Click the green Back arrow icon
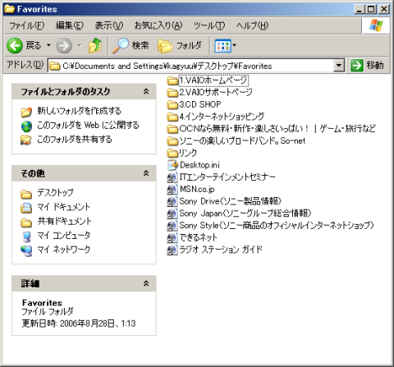Image resolution: width=394 pixels, height=367 pixels. (x=15, y=45)
